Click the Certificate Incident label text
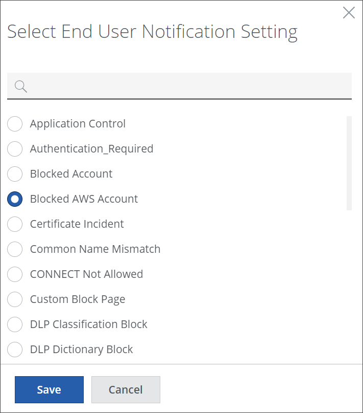 point(77,224)
